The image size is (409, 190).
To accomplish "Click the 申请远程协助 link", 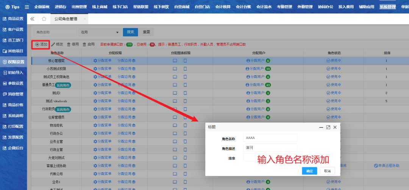I will [x=386, y=166].
